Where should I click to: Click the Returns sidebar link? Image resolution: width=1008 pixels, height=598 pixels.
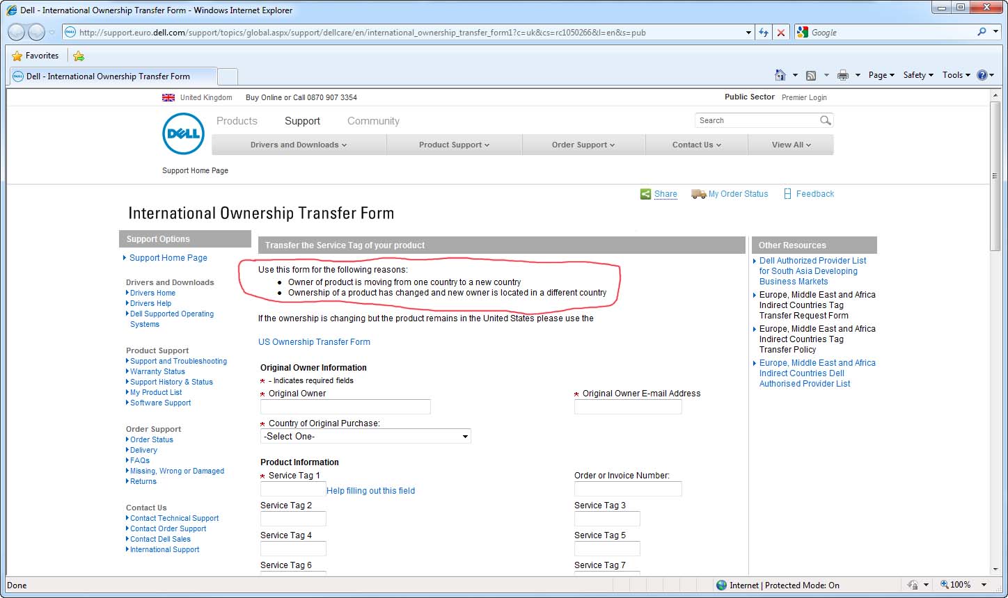[x=143, y=481]
